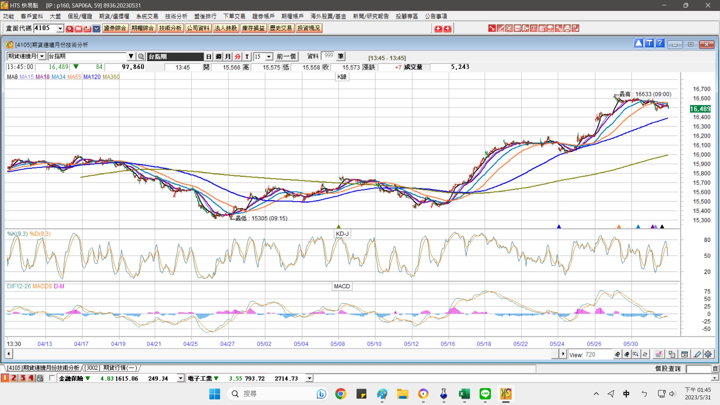This screenshot has width=720, height=405.
Task: Open the 技術分析 menu
Action: click(x=176, y=16)
